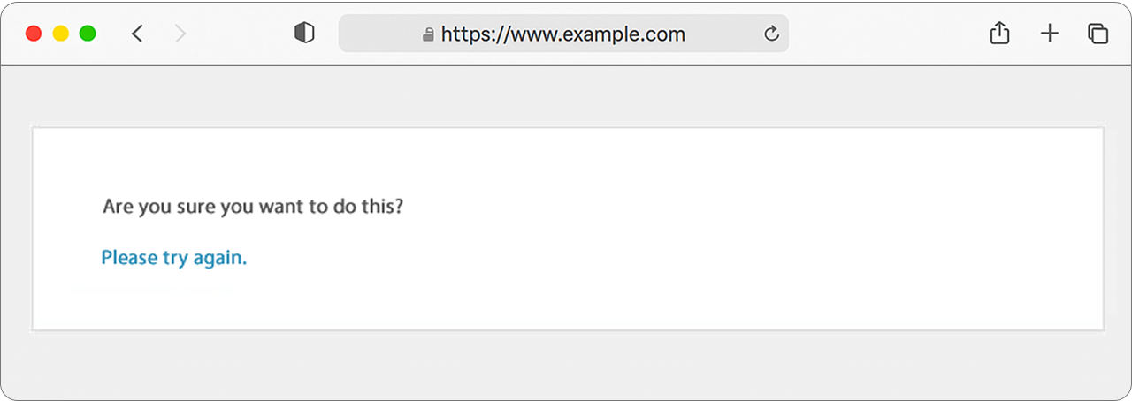Open the privacy report shield icon
Screen dimensions: 1132x401
tap(304, 34)
